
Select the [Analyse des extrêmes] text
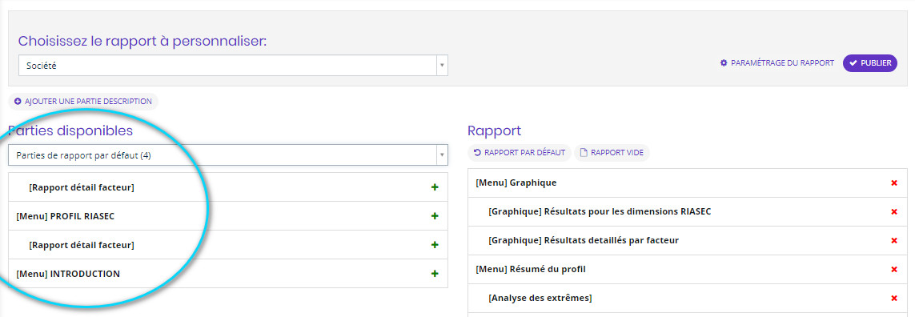540,298
